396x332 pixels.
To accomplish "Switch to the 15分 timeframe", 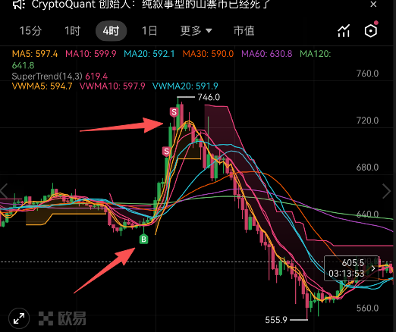I will 30,31.
